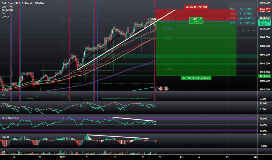
Task: Open the rightmost US flag economic event icon
Action: (166, 88)
